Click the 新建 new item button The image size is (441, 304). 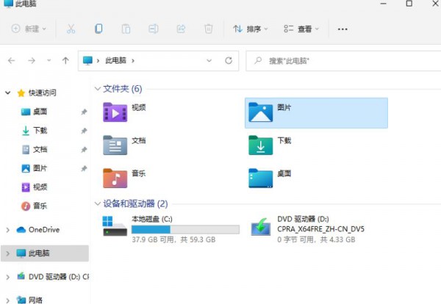click(29, 29)
